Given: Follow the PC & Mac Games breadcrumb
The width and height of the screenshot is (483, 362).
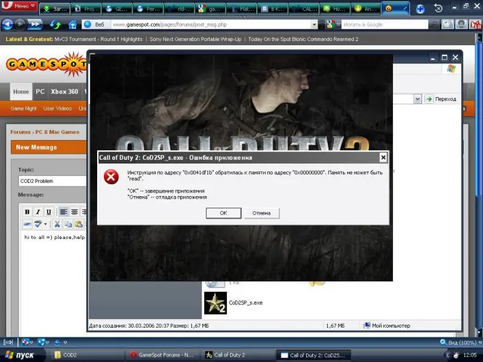Looking at the screenshot, I should click(x=57, y=132).
